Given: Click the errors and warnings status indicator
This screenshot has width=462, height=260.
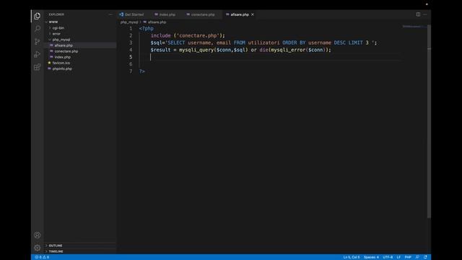Looking at the screenshot, I should pos(42,257).
